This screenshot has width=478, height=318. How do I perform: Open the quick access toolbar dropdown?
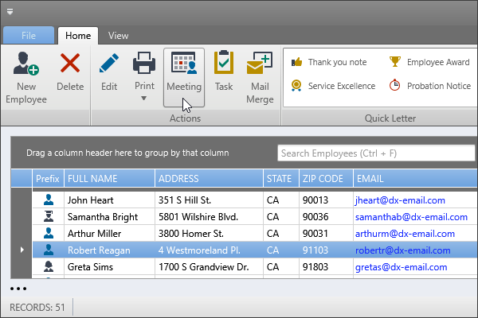pyautogui.click(x=10, y=12)
